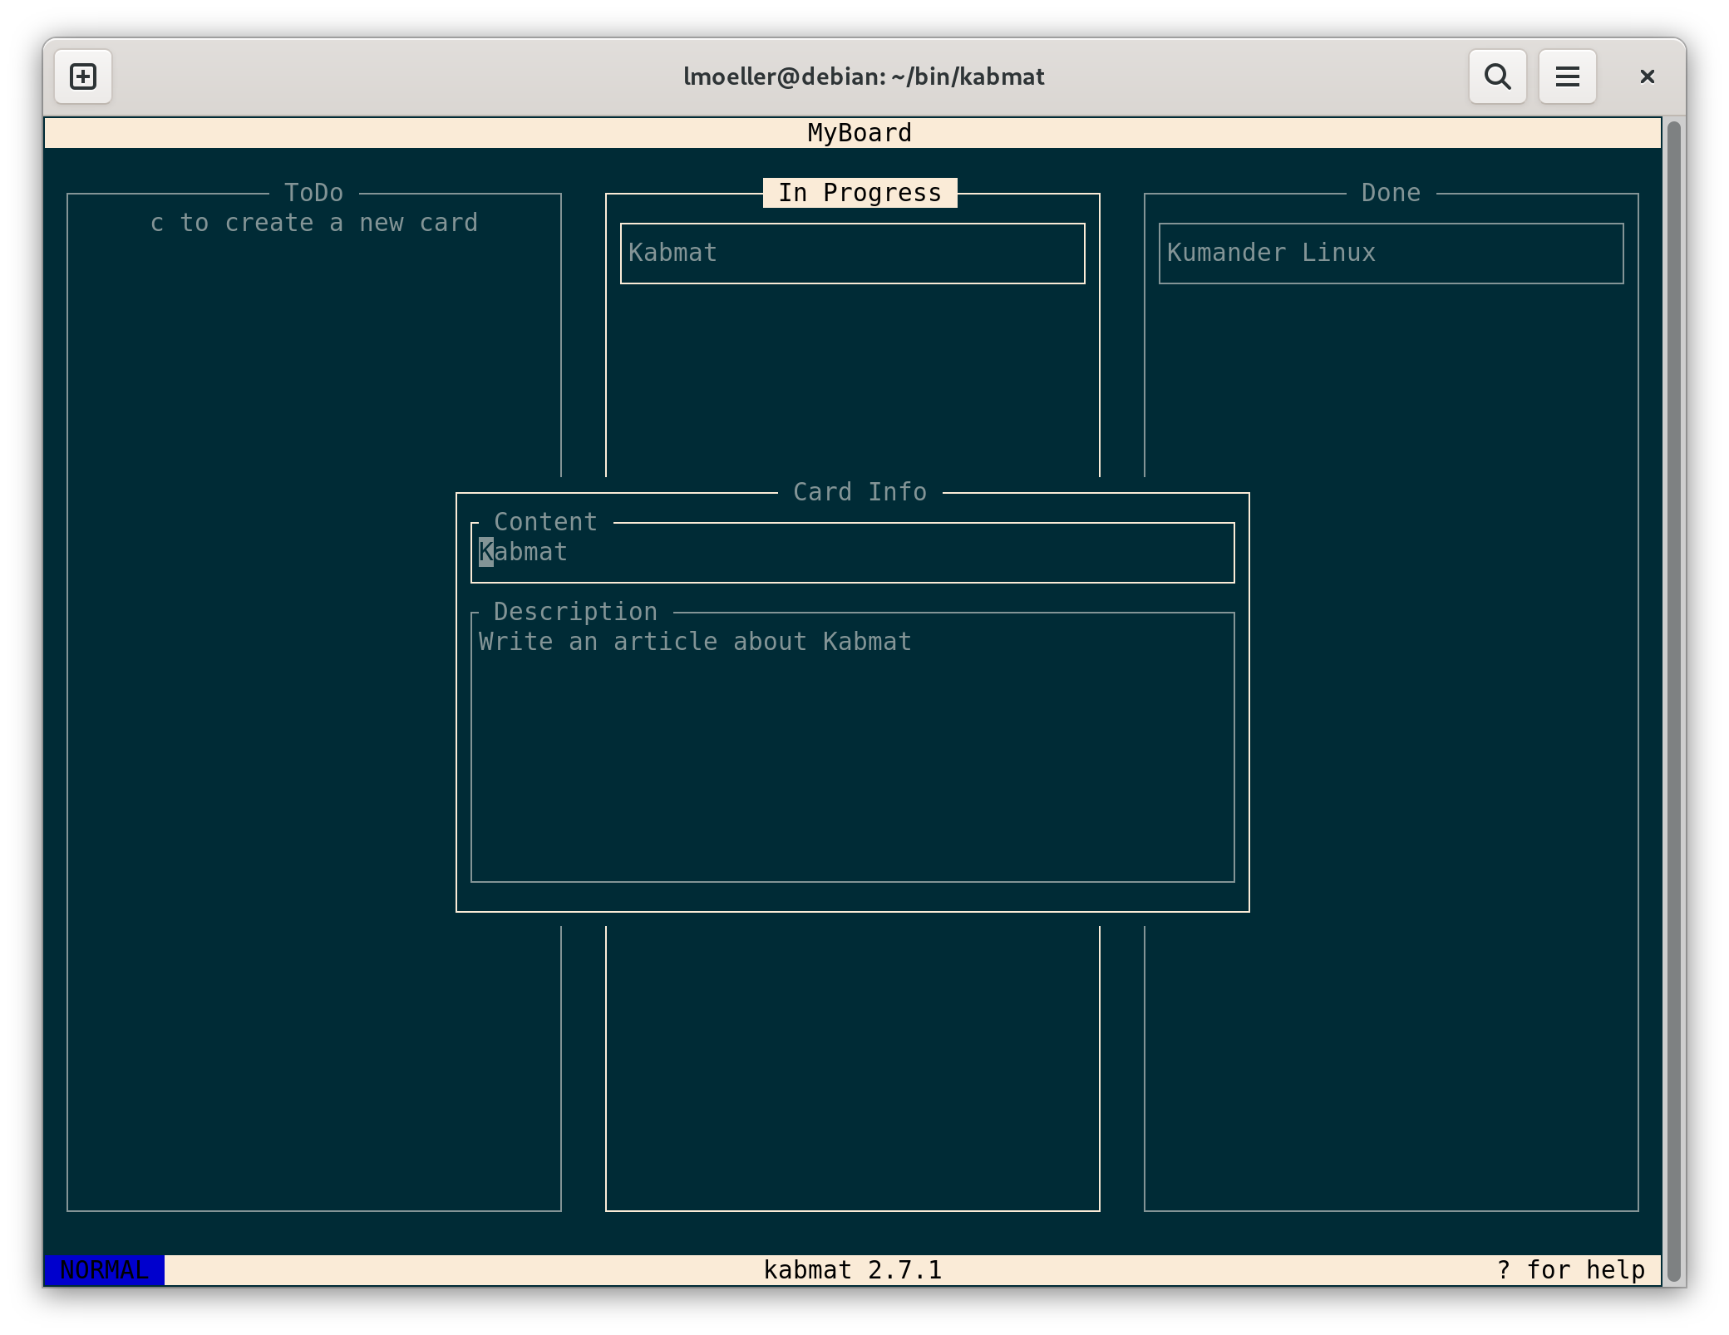Click the NORMAL mode indicator
The height and width of the screenshot is (1335, 1729).
[x=105, y=1270]
